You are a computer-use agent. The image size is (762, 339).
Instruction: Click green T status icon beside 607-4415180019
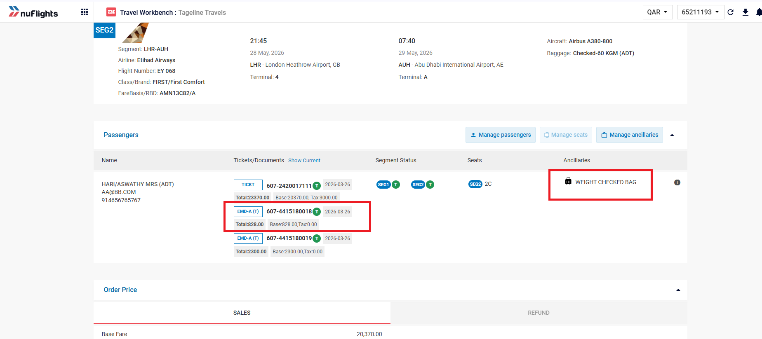[x=317, y=238]
